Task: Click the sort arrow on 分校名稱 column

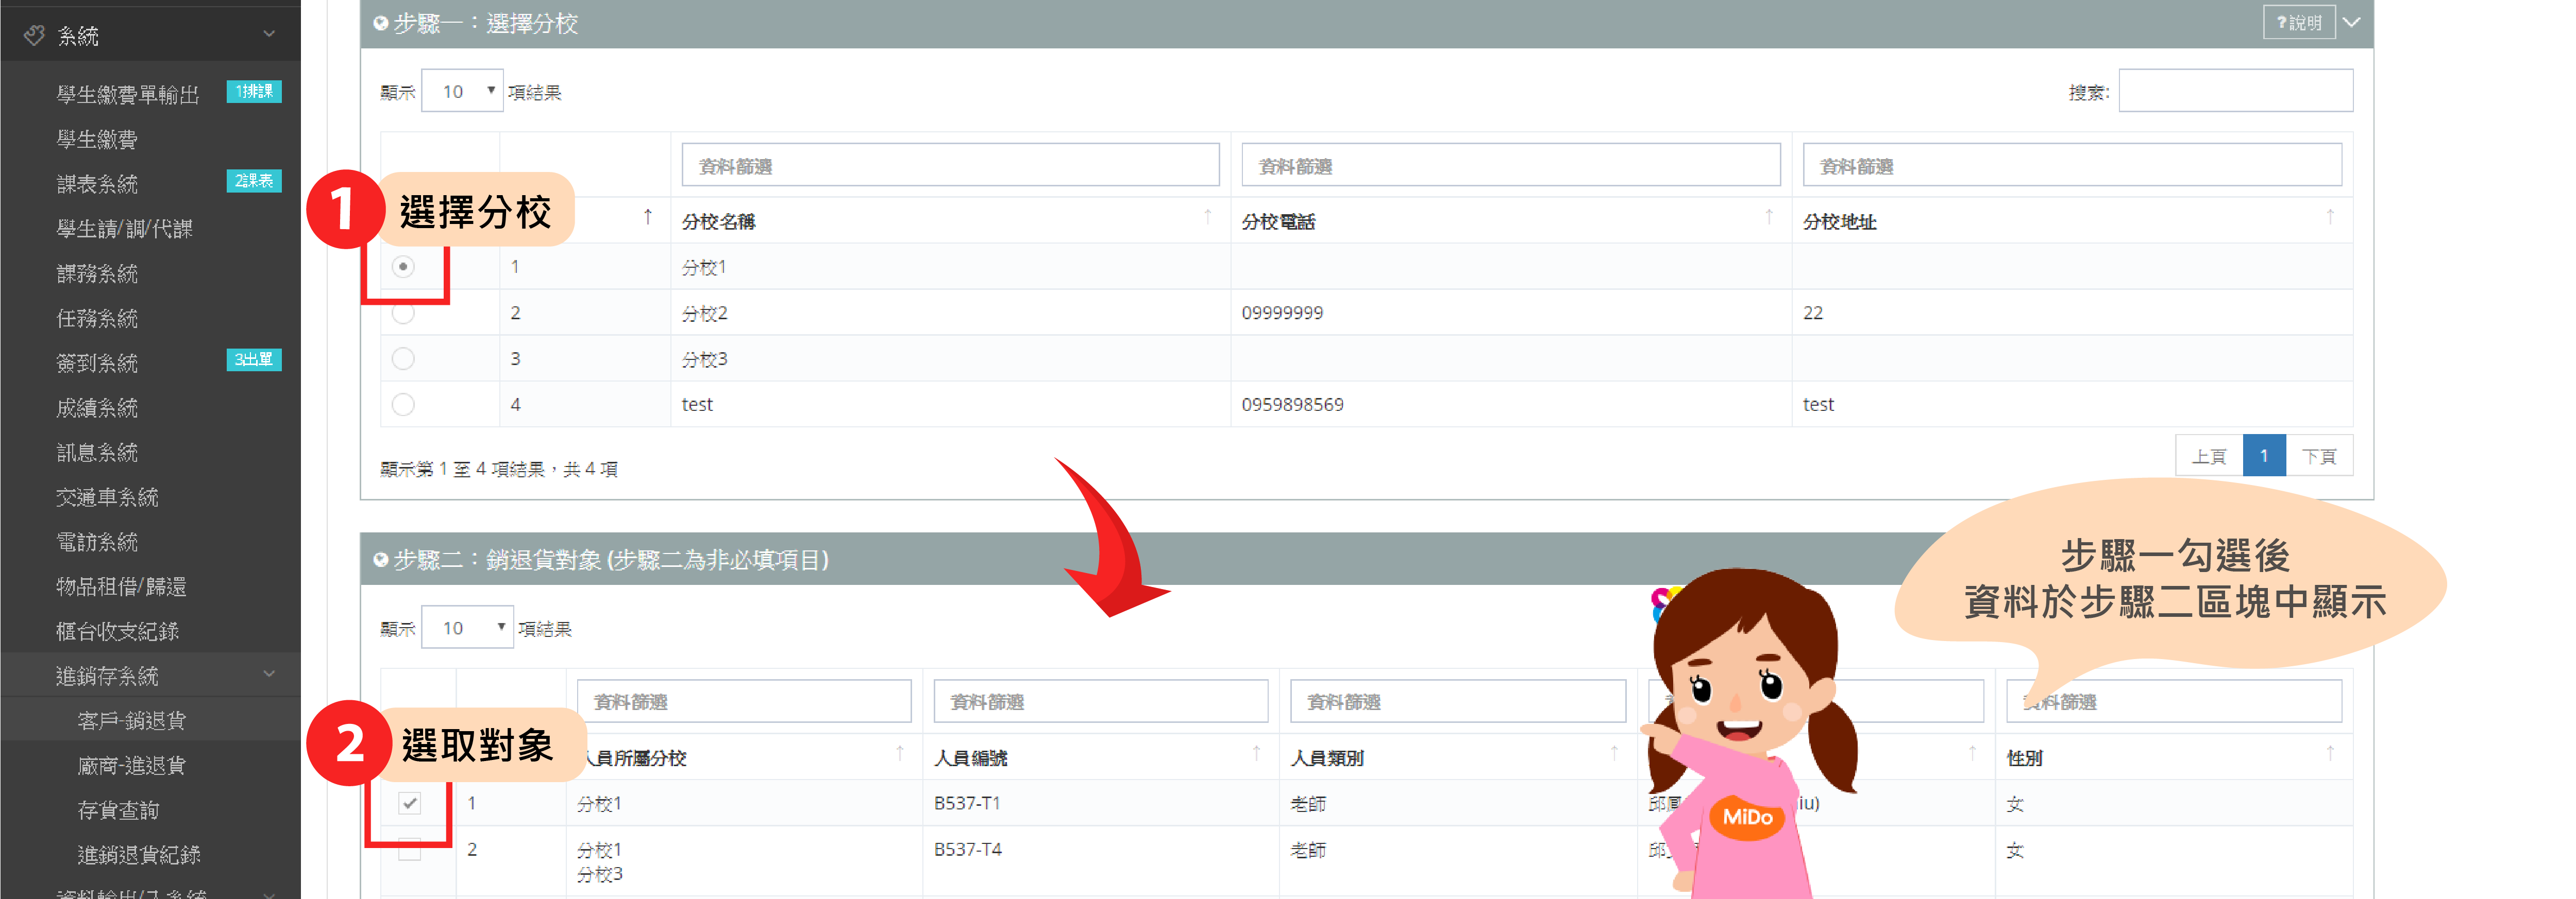Action: pos(1207,217)
